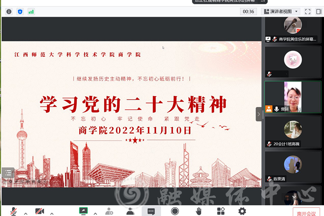Click the orange host icon on 曾超
Viewport: 324px width, 216px height.
pyautogui.click(x=269, y=109)
